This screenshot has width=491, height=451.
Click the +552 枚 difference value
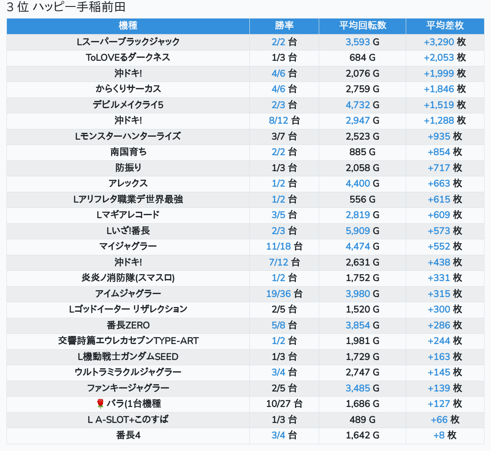pos(444,246)
